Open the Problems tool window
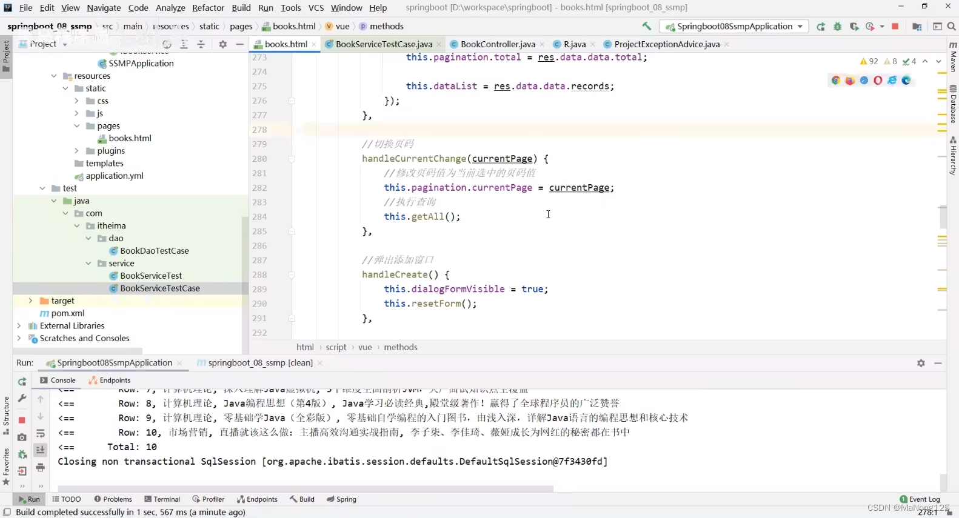This screenshot has height=518, width=959. [x=113, y=499]
